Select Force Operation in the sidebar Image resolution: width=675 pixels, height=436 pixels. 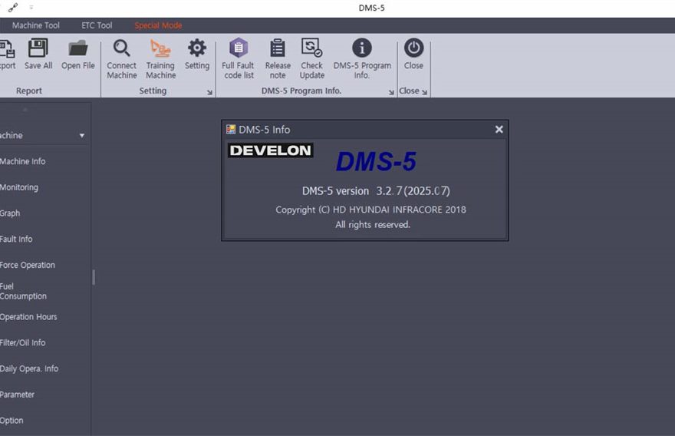click(x=28, y=266)
